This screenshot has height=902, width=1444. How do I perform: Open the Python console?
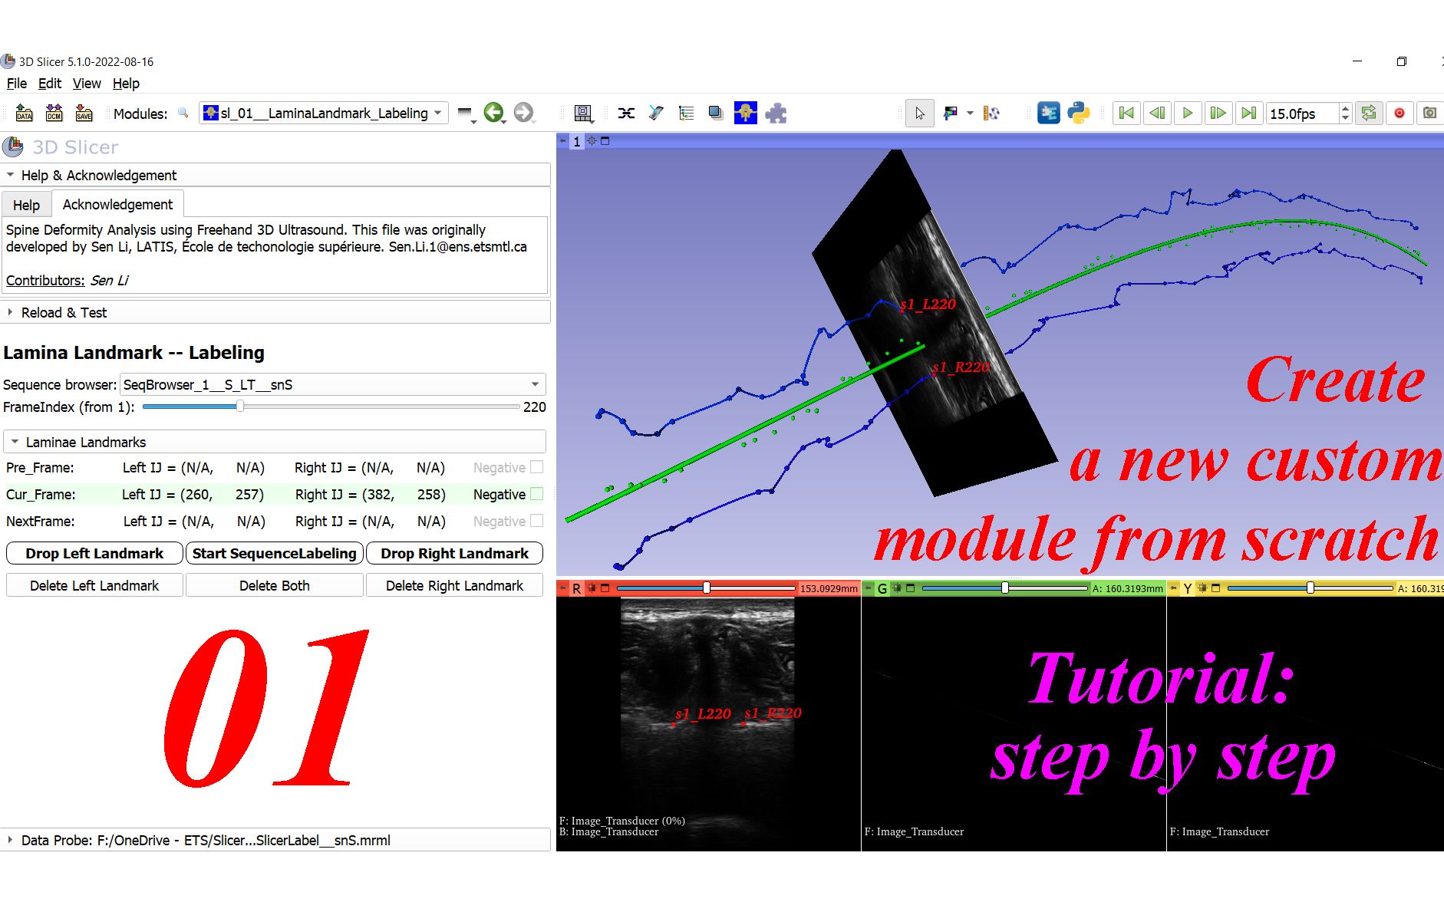pos(1080,113)
